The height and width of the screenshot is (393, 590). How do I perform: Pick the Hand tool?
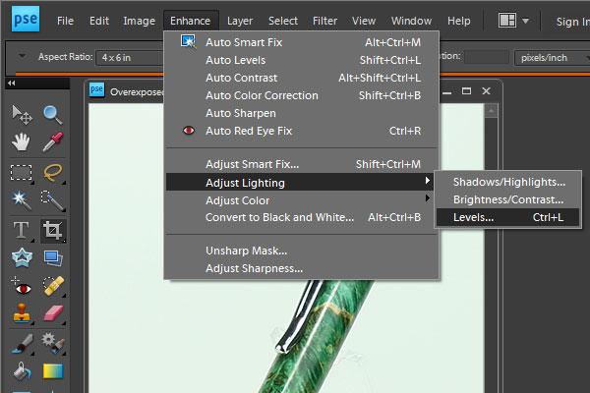21,143
